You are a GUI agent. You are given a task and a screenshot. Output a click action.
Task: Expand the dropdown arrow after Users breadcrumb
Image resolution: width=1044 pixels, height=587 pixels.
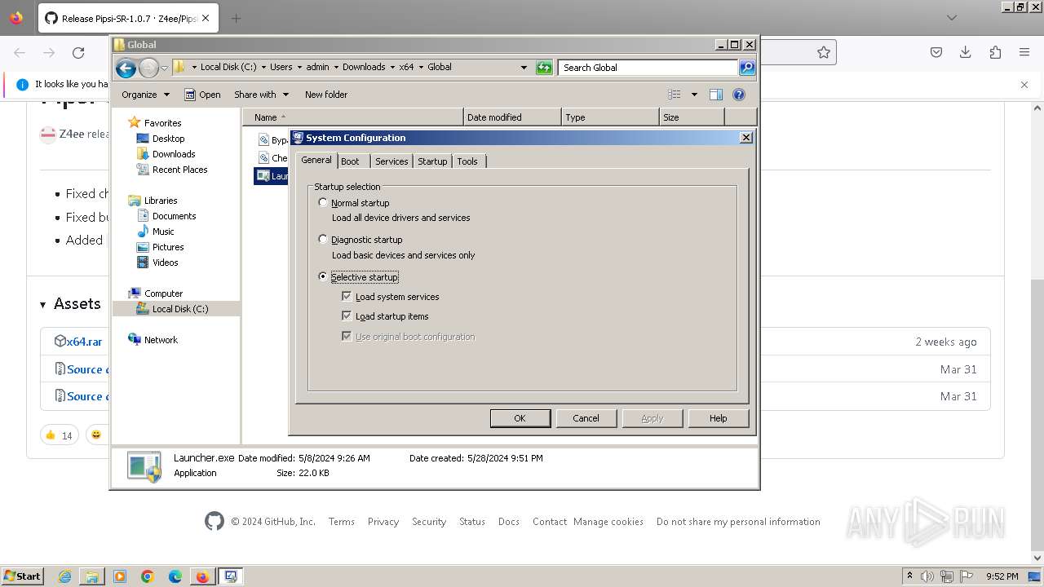coord(299,68)
